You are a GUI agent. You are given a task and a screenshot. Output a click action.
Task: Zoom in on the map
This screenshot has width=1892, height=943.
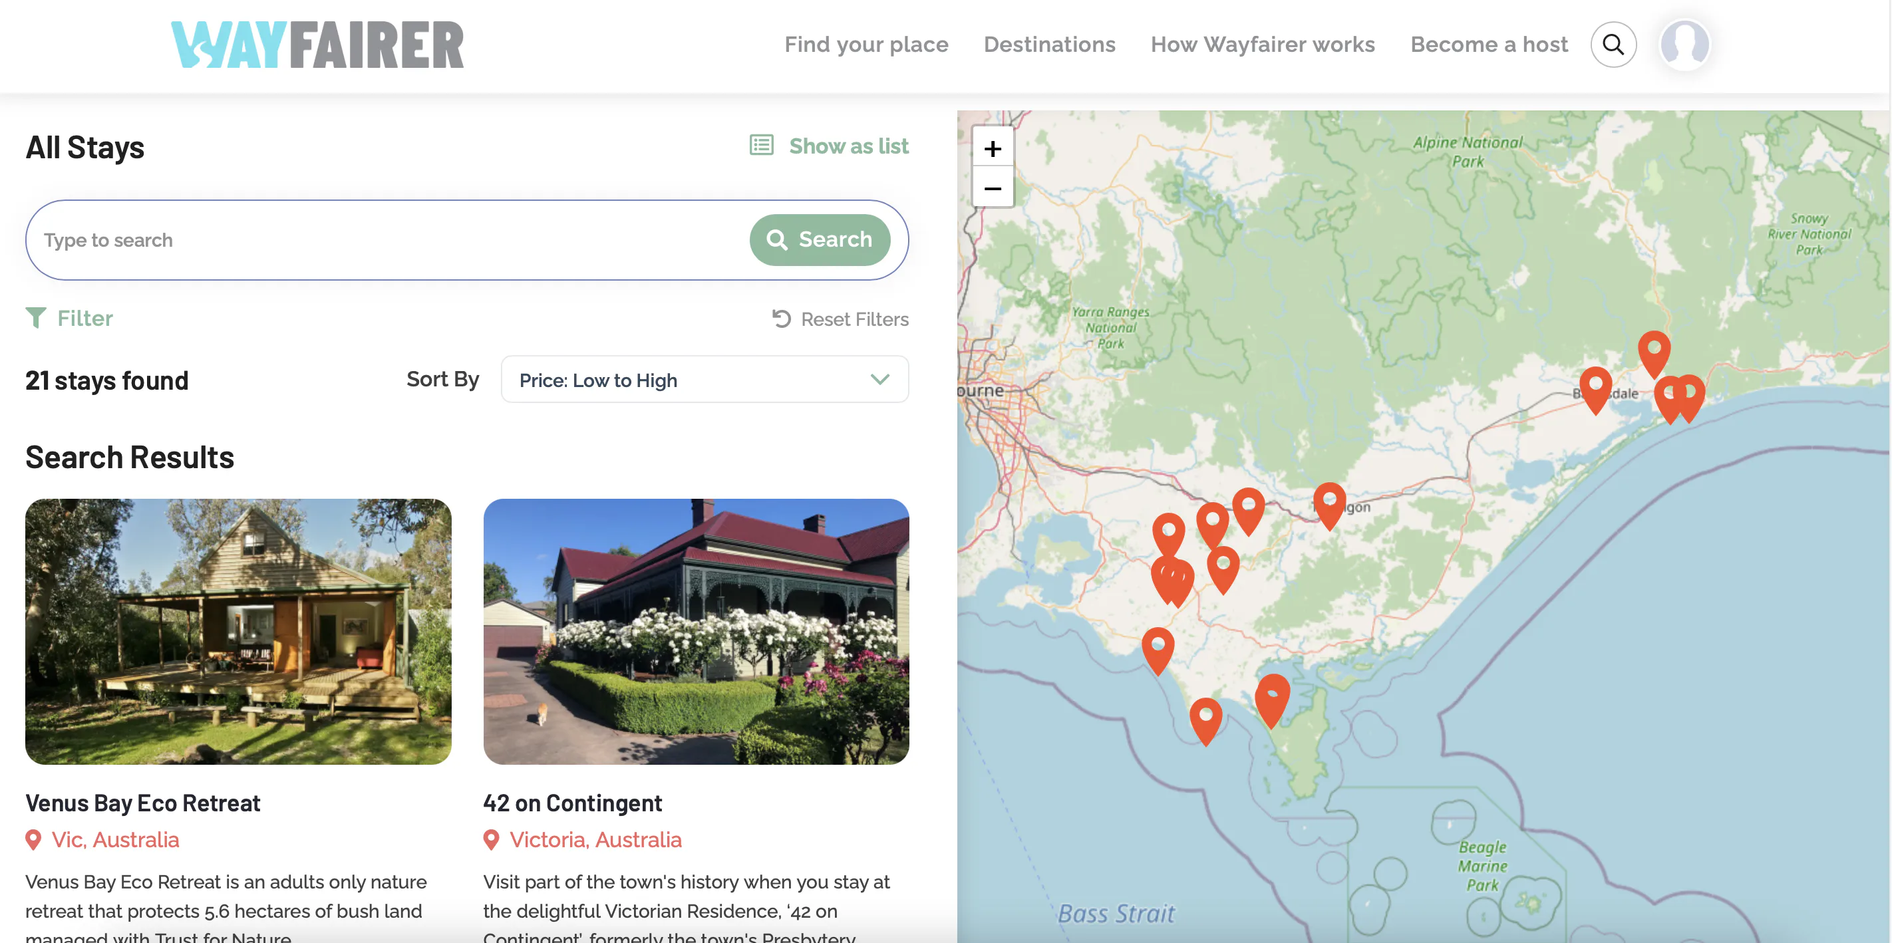[x=993, y=148]
